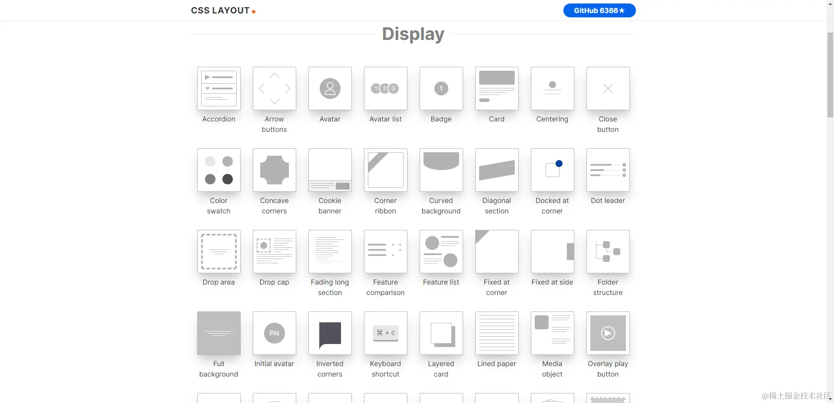Follow the Card text link
The image size is (834, 403).
[x=497, y=119]
